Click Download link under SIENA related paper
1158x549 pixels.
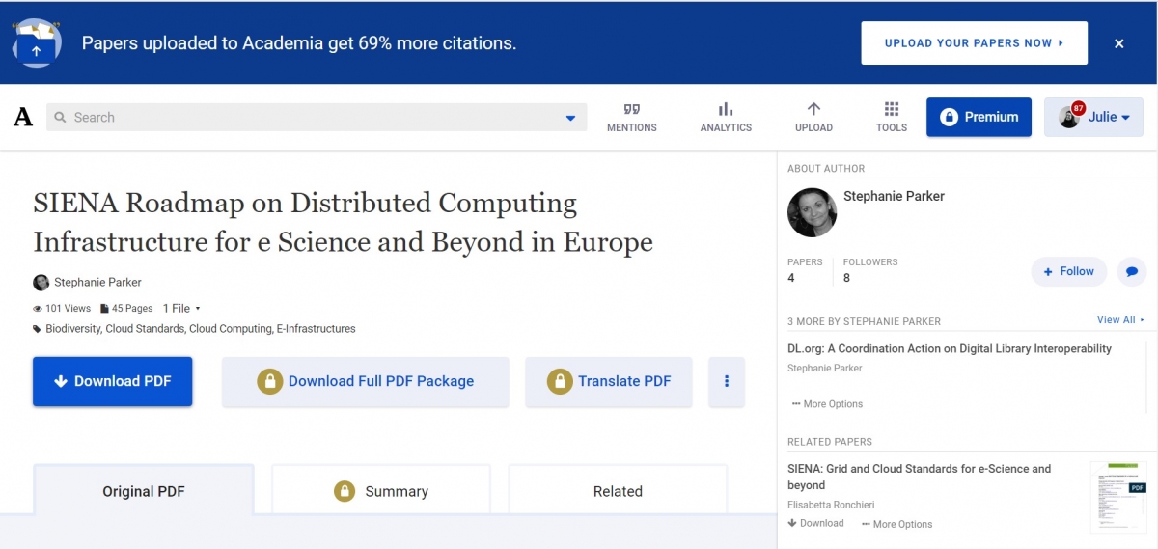[816, 523]
